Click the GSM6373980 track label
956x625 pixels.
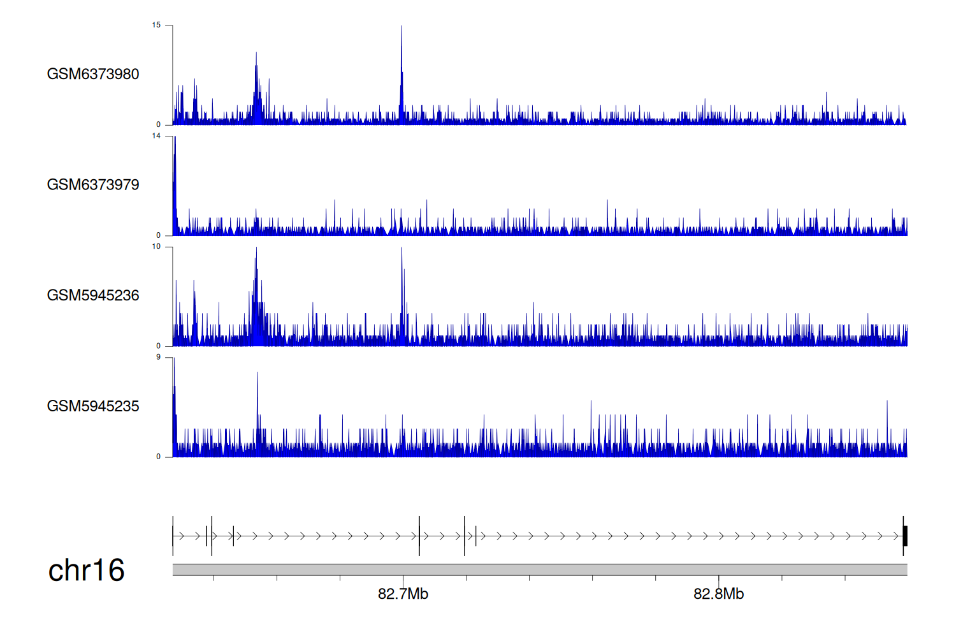[93, 74]
